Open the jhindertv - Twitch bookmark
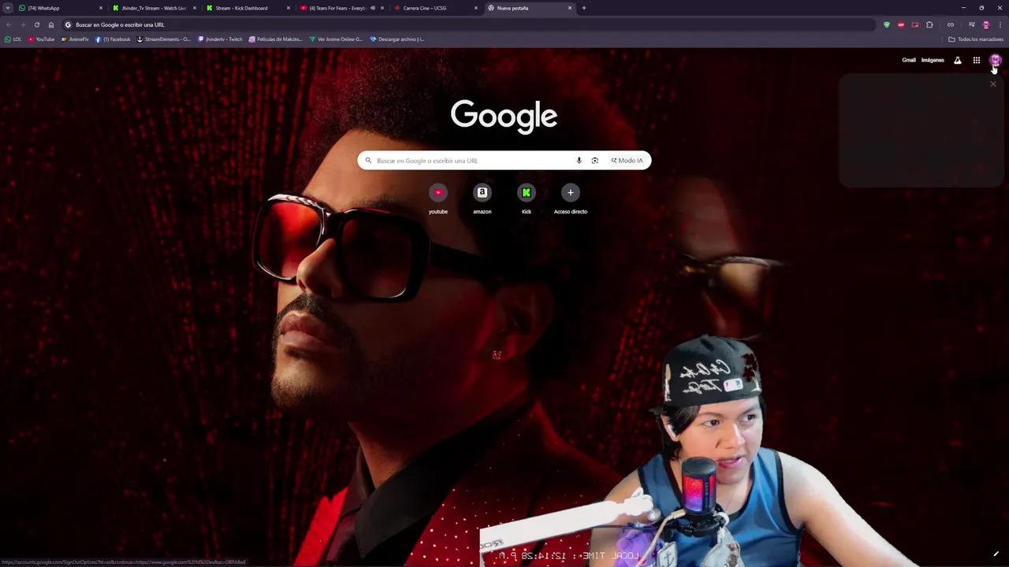The height and width of the screenshot is (567, 1009). point(220,39)
